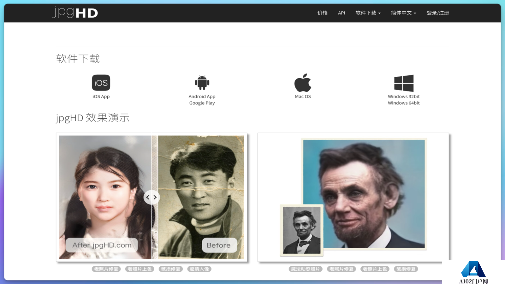Click the before/after comparison slider handle
505x284 pixels.
(151, 197)
